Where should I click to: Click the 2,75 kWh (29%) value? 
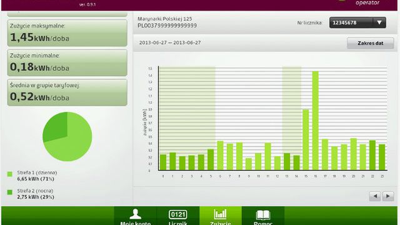pos(36,197)
